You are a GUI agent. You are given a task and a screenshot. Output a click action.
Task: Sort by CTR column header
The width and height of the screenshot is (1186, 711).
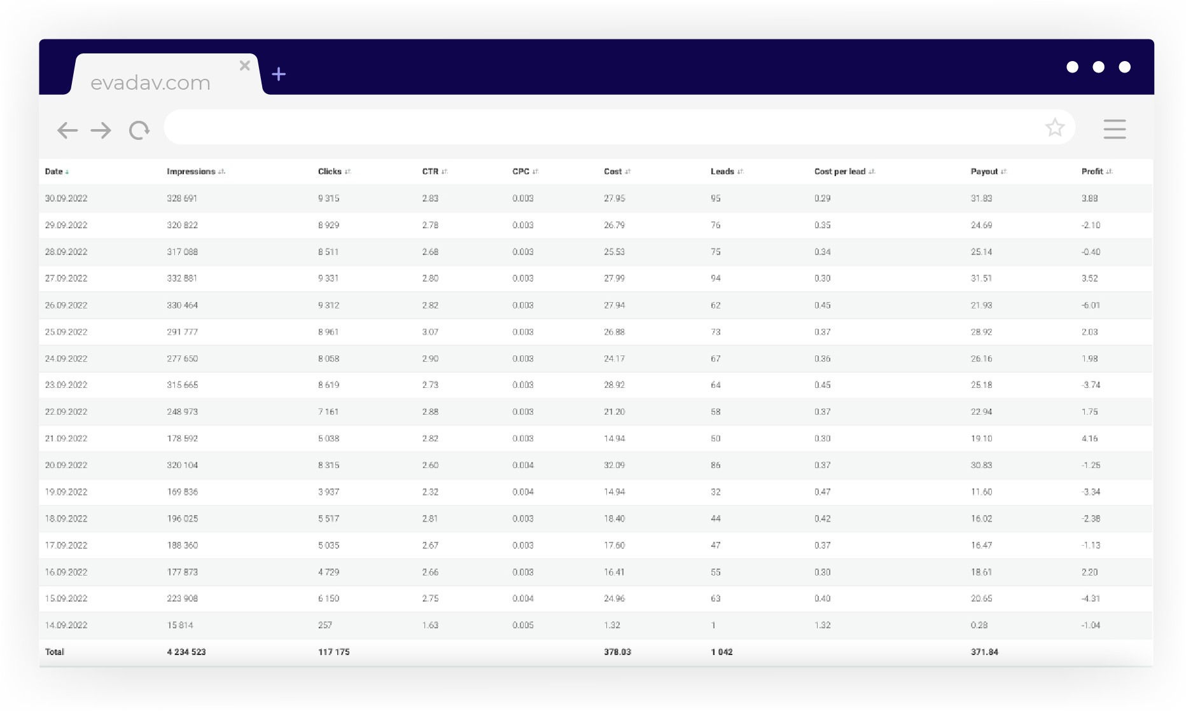(x=430, y=172)
